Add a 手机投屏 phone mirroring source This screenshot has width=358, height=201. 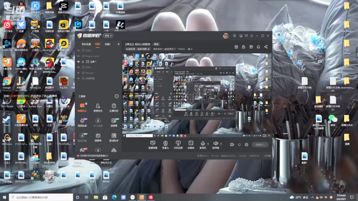point(178,145)
